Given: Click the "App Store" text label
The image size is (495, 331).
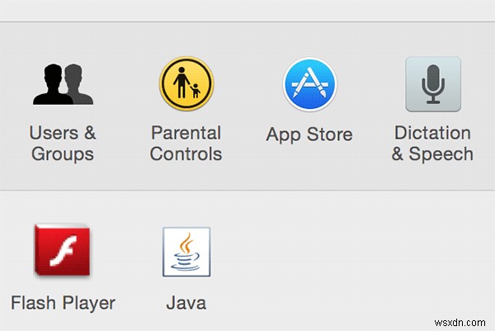Looking at the screenshot, I should (x=309, y=134).
